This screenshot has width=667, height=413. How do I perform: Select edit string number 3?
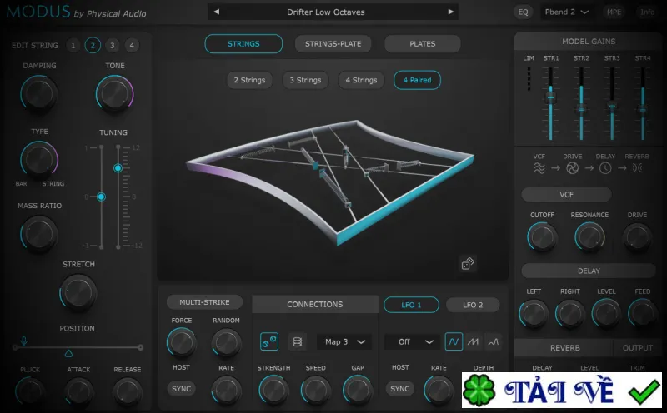pos(113,46)
